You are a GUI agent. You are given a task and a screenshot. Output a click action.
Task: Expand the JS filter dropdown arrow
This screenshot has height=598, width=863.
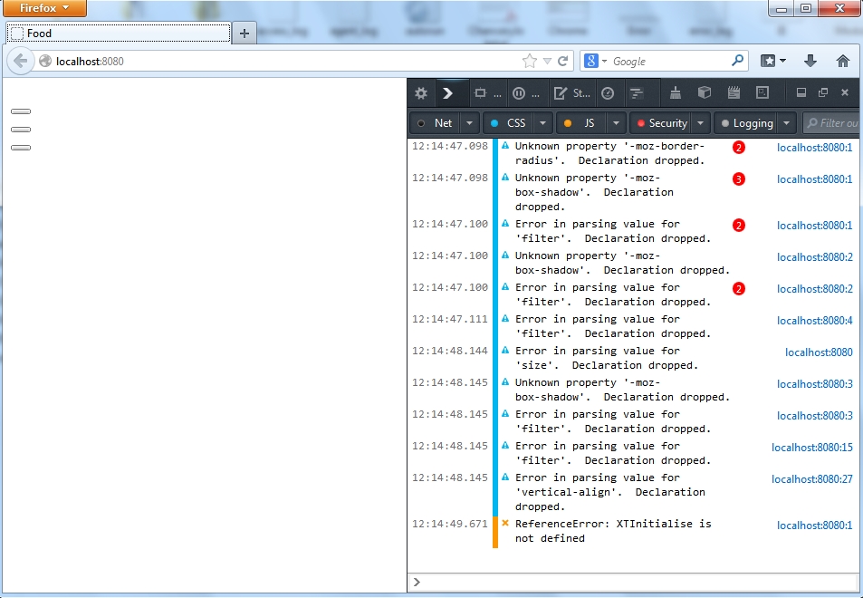pyautogui.click(x=616, y=123)
